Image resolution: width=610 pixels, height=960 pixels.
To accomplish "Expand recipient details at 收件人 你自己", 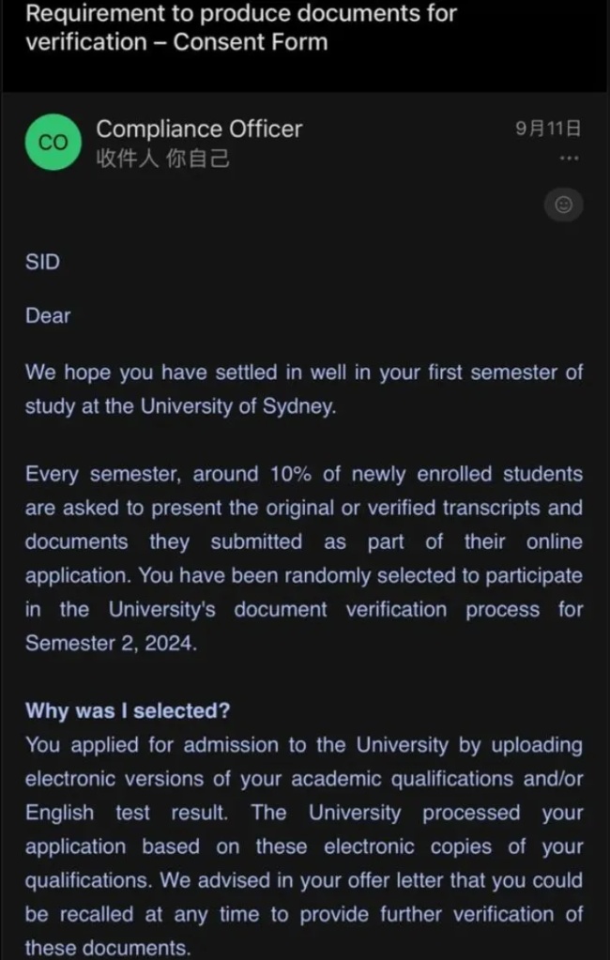I will [163, 160].
